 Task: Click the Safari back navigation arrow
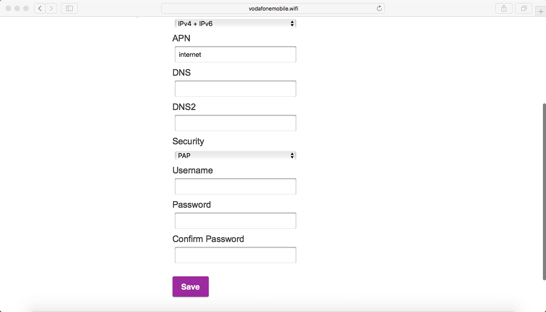click(40, 8)
